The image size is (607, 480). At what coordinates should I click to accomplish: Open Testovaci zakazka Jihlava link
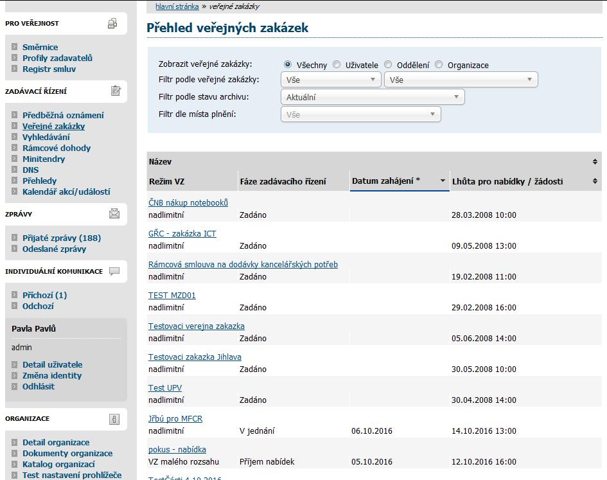[195, 357]
